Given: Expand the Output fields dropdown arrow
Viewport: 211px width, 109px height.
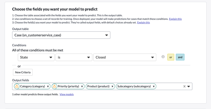Looking at the screenshot, I should [x=189, y=86].
